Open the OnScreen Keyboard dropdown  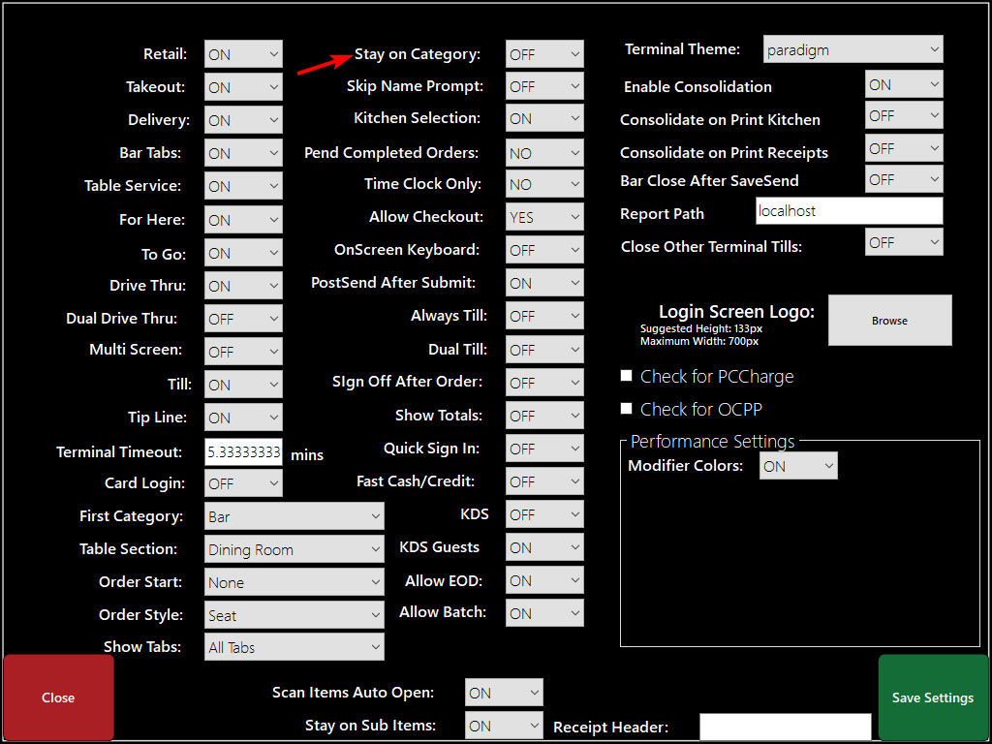tap(544, 250)
